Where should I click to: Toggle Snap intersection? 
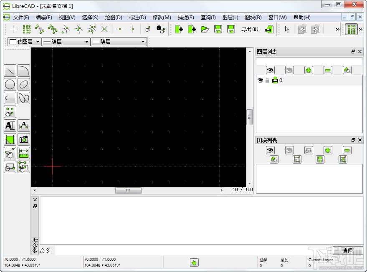click(x=104, y=29)
